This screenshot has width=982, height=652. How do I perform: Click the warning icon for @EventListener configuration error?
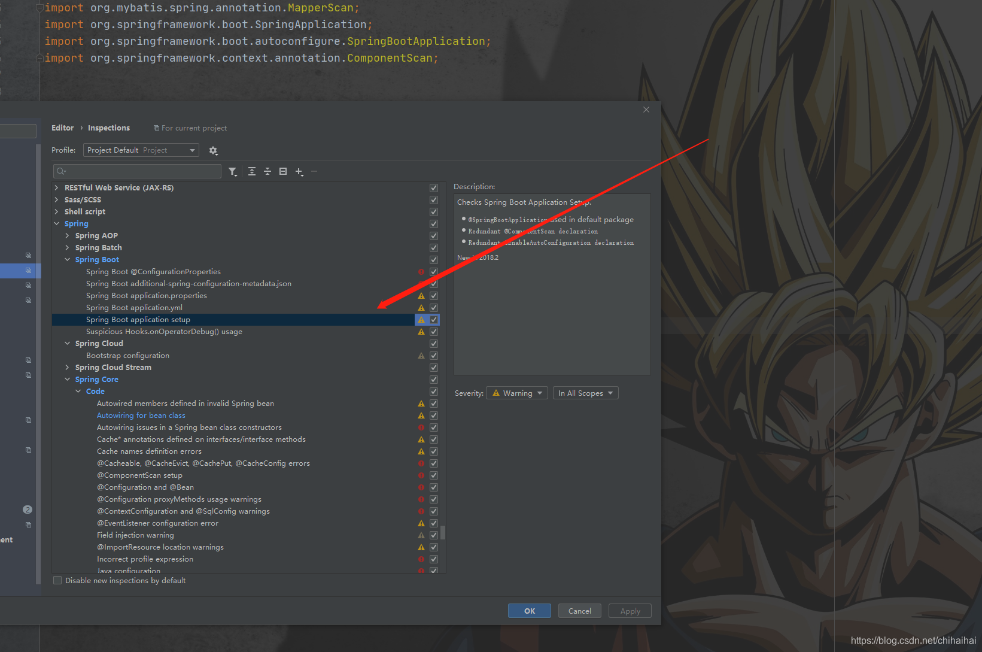(421, 523)
